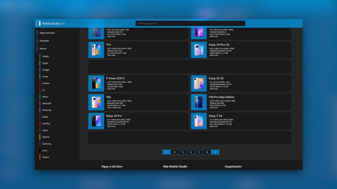This screenshot has height=189, width=337.
Task: Click the Mobile Studio logo icon
Action: [39, 24]
